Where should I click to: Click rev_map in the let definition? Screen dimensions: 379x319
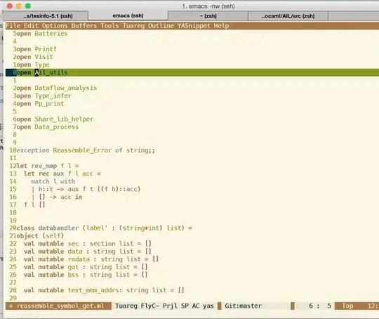click(x=44, y=166)
